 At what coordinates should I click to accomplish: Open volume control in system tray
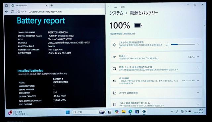[186, 111]
